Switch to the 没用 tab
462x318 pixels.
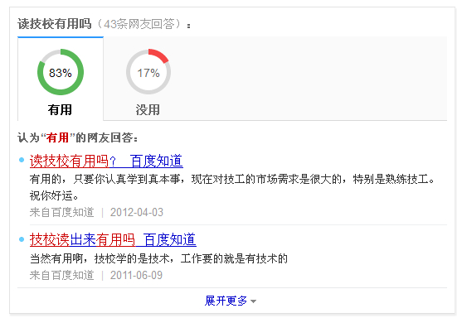tap(148, 79)
